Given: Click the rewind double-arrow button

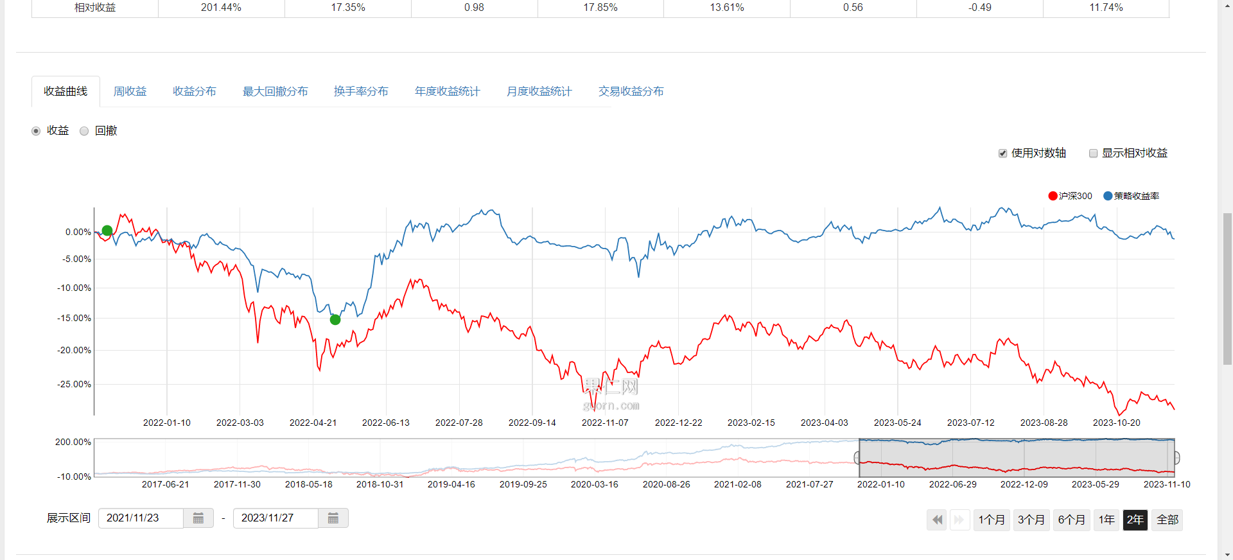Looking at the screenshot, I should [937, 520].
